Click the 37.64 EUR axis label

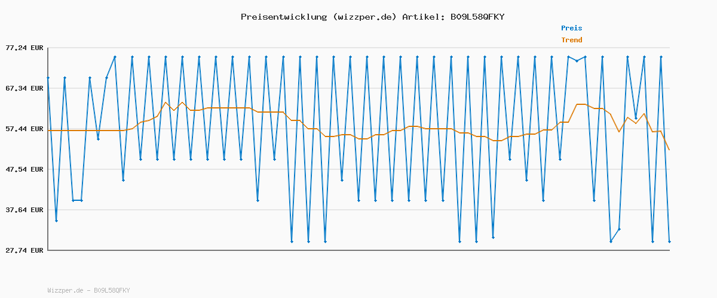tap(24, 210)
